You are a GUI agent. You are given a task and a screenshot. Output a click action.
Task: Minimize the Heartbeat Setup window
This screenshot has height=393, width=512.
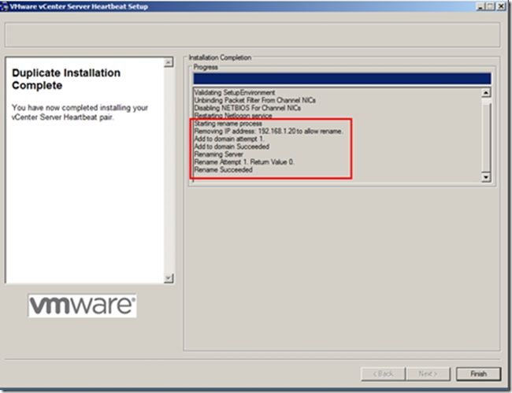coord(480,6)
